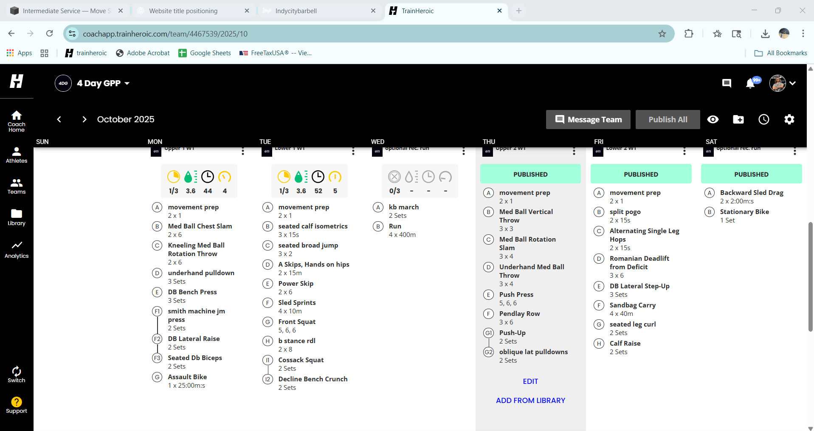This screenshot has width=814, height=431.
Task: Click Saturday PUBLISHED status bar
Action: click(x=751, y=174)
